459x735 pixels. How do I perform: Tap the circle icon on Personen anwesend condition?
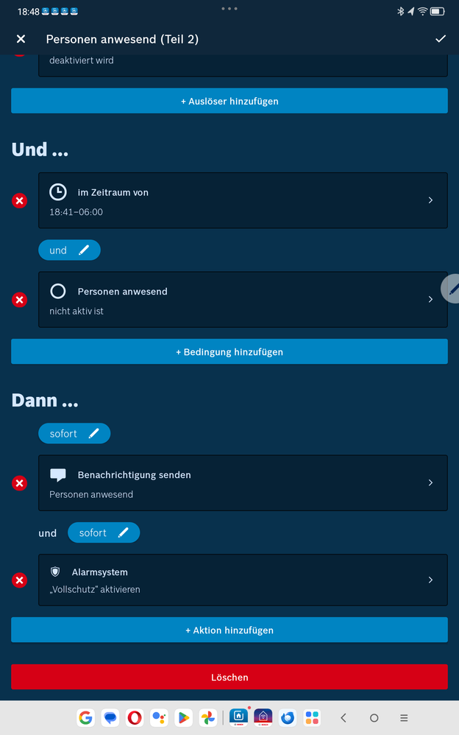pos(58,290)
